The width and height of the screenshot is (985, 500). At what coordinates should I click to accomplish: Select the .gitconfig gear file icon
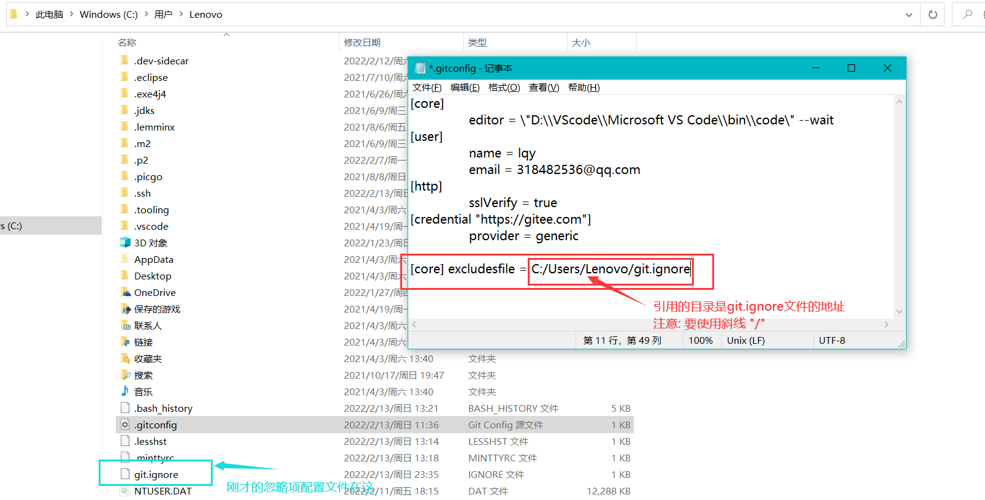click(x=125, y=425)
